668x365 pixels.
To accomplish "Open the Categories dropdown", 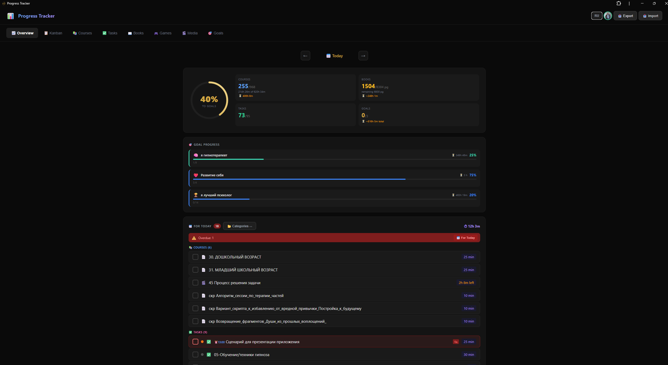I will tap(239, 226).
